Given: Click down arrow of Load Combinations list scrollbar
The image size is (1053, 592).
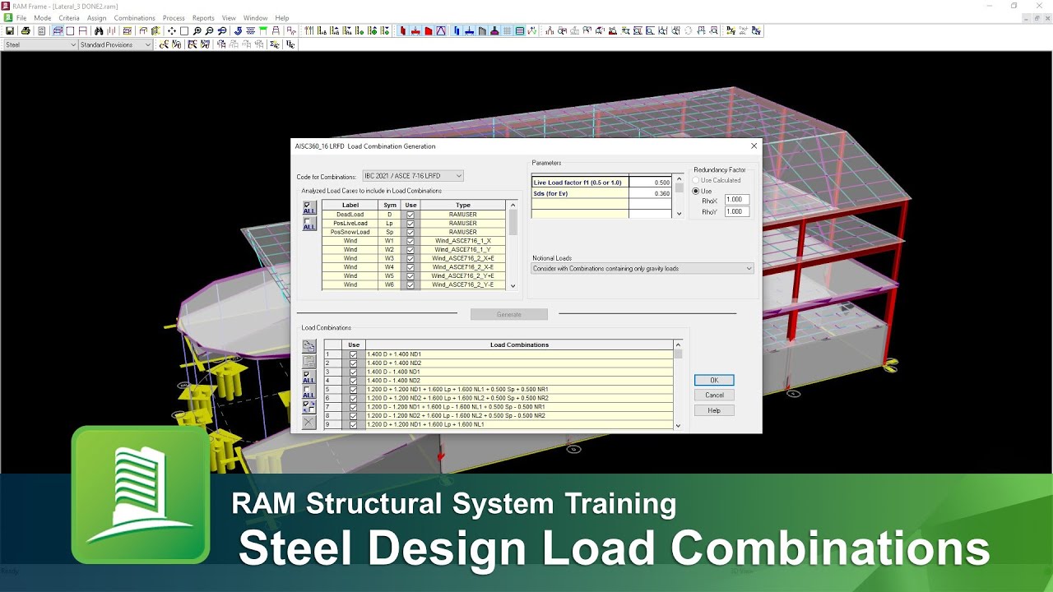Looking at the screenshot, I should 678,426.
